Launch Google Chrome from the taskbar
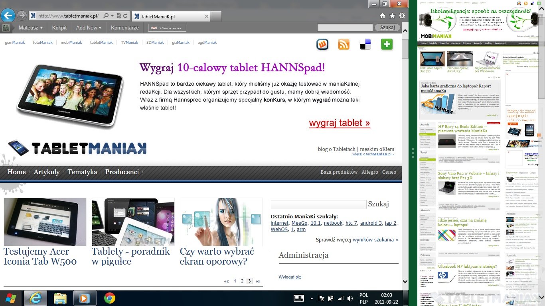The image size is (545, 306). pyautogui.click(x=110, y=298)
